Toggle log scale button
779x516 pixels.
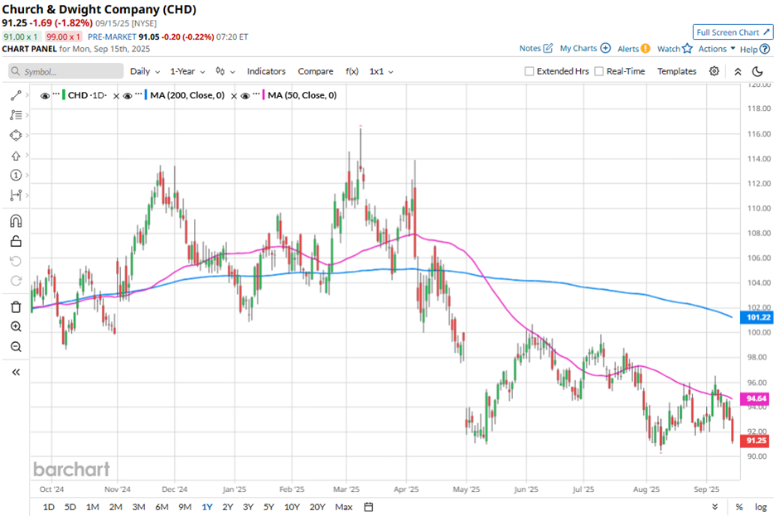pos(761,507)
